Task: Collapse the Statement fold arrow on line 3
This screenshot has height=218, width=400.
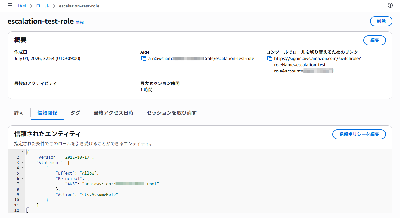Action: point(22,163)
